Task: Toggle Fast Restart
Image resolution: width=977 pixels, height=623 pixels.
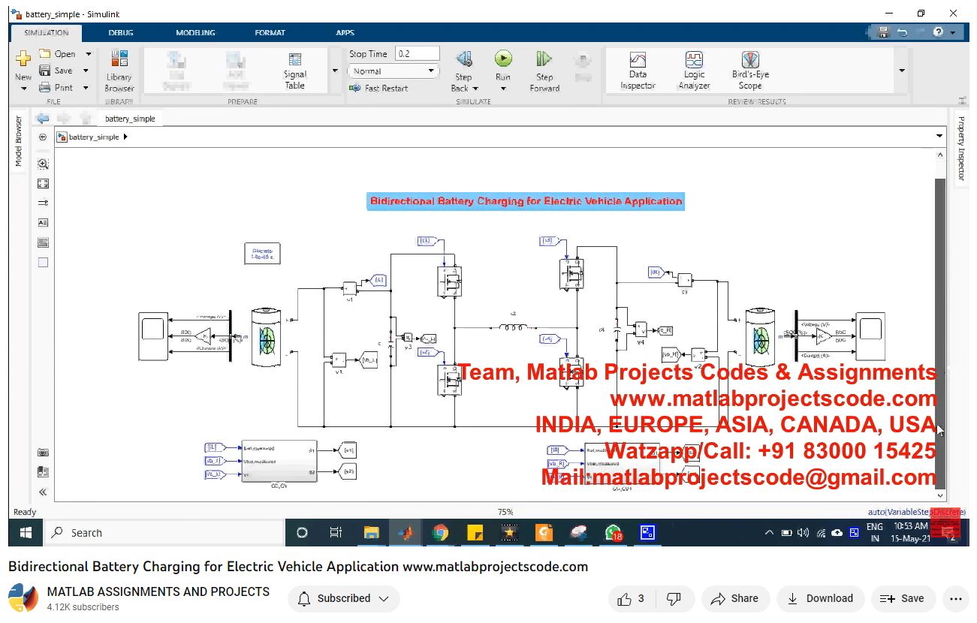Action: coord(379,88)
